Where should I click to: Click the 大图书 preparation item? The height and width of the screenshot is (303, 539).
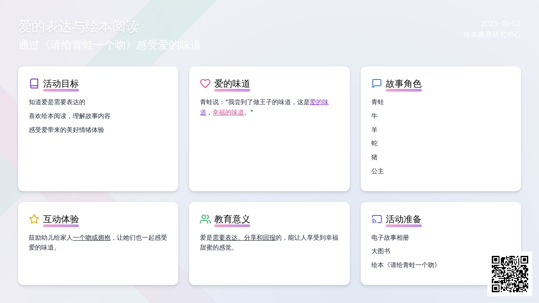pos(381,251)
